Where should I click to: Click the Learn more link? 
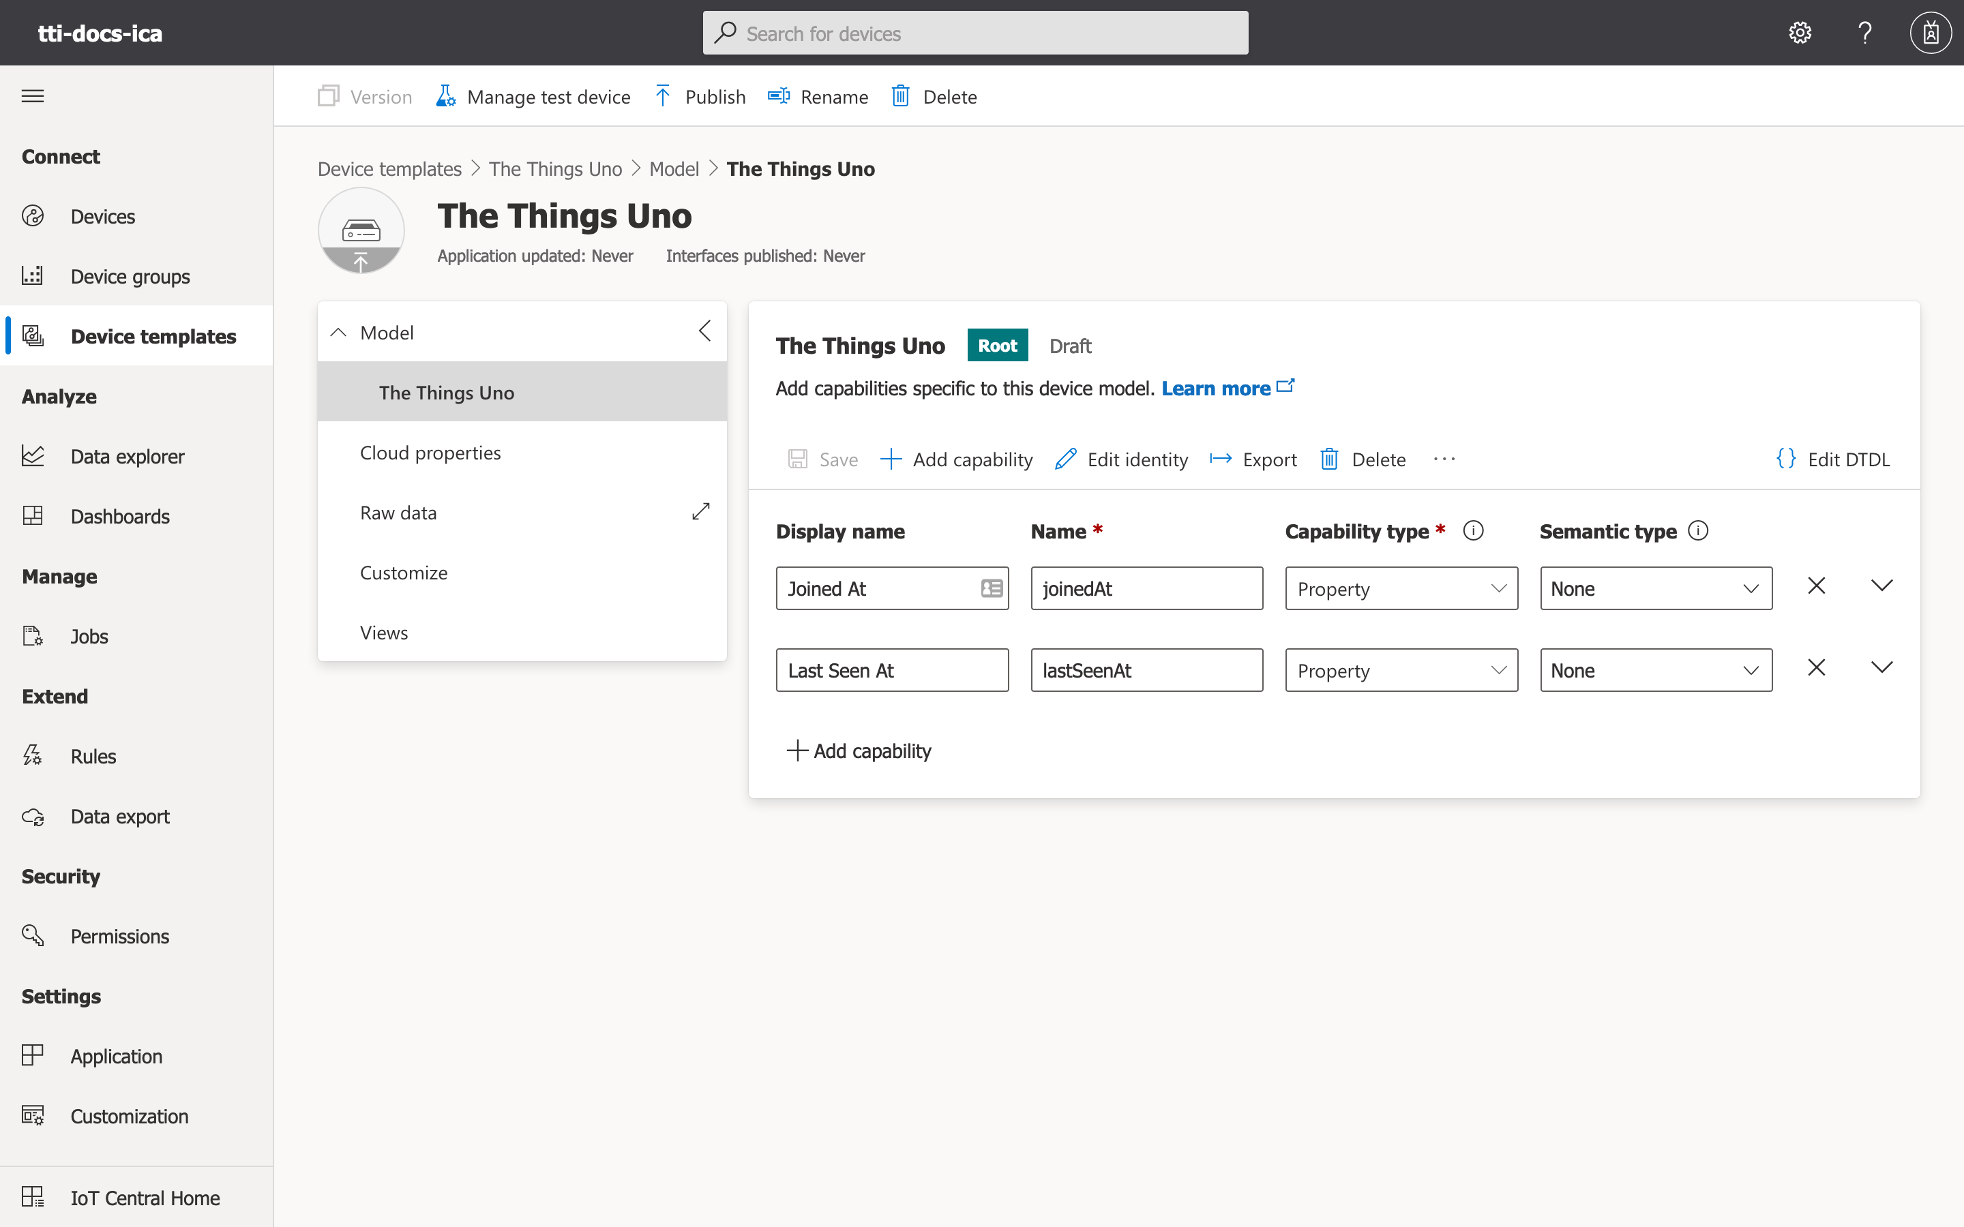(x=1216, y=387)
